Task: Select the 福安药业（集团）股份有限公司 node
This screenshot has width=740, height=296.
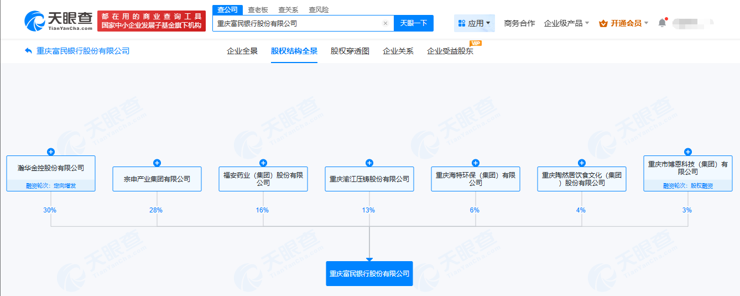Action: click(x=263, y=179)
